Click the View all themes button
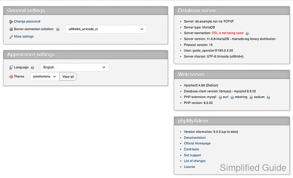 click(x=68, y=77)
